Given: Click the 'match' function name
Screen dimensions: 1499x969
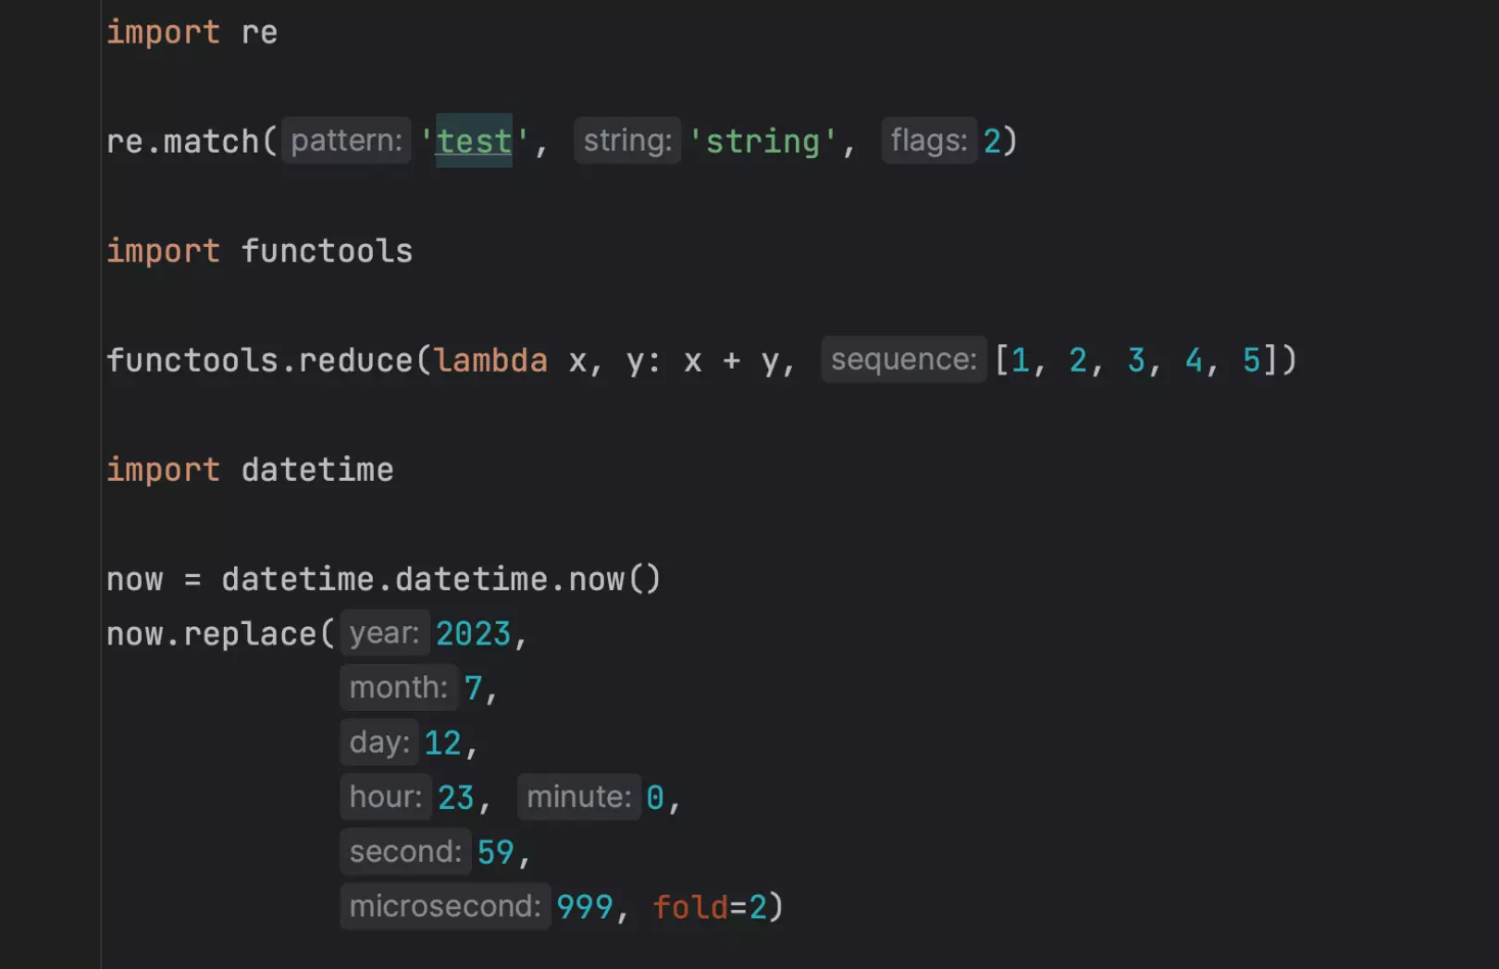Looking at the screenshot, I should point(211,141).
